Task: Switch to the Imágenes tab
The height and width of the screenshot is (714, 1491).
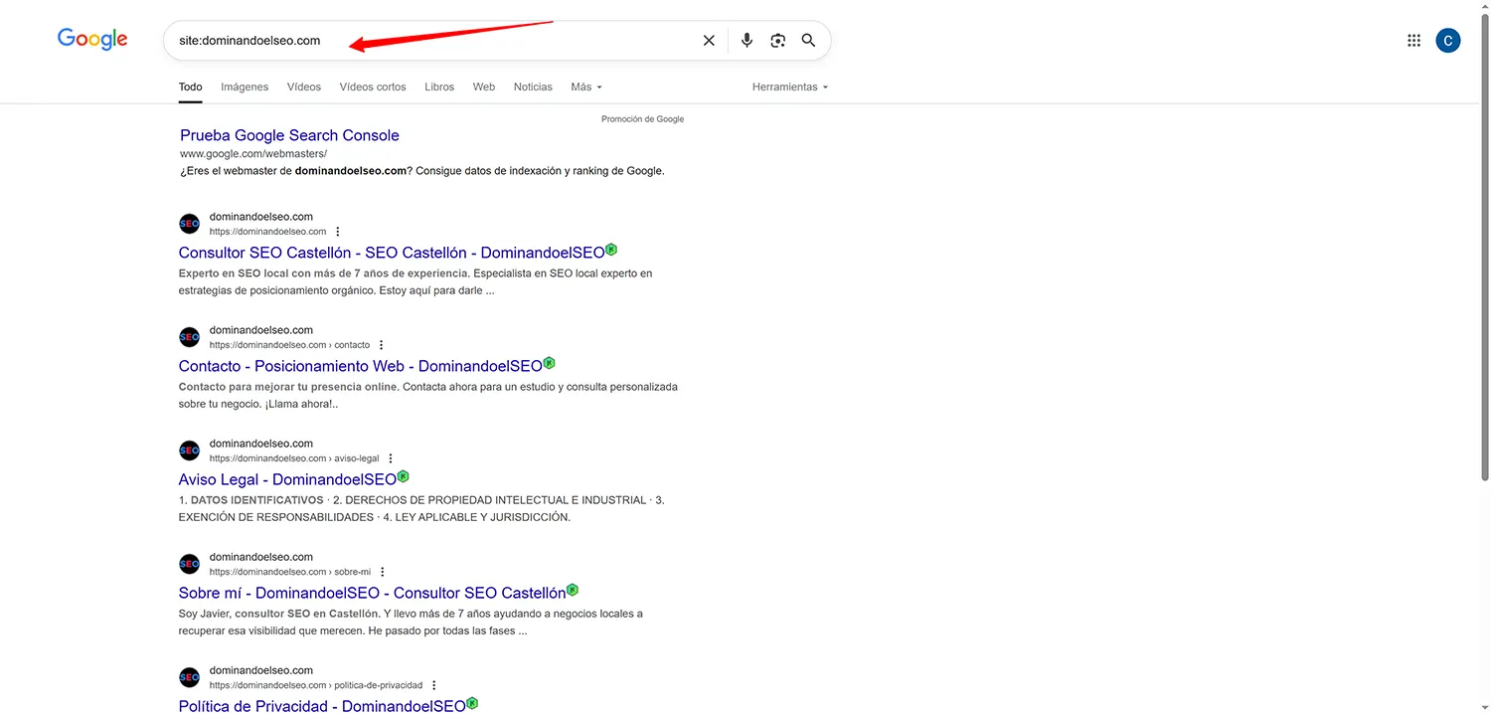Action: (245, 88)
